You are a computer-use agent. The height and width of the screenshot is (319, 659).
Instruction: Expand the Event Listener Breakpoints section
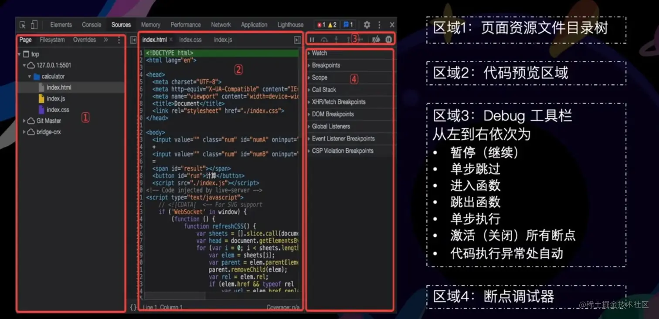pyautogui.click(x=309, y=138)
